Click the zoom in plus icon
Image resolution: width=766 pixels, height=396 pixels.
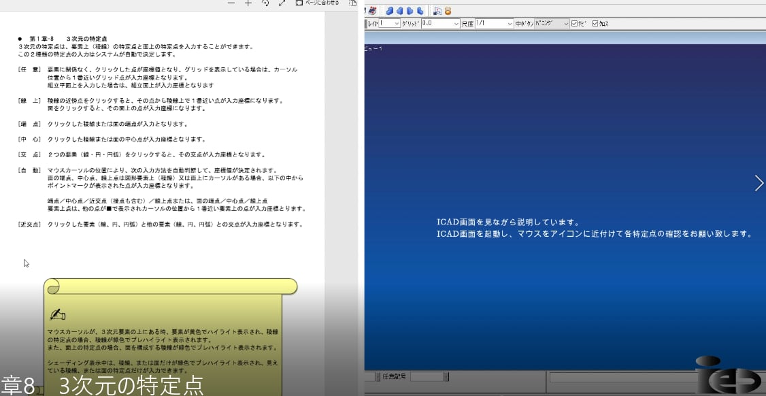248,3
